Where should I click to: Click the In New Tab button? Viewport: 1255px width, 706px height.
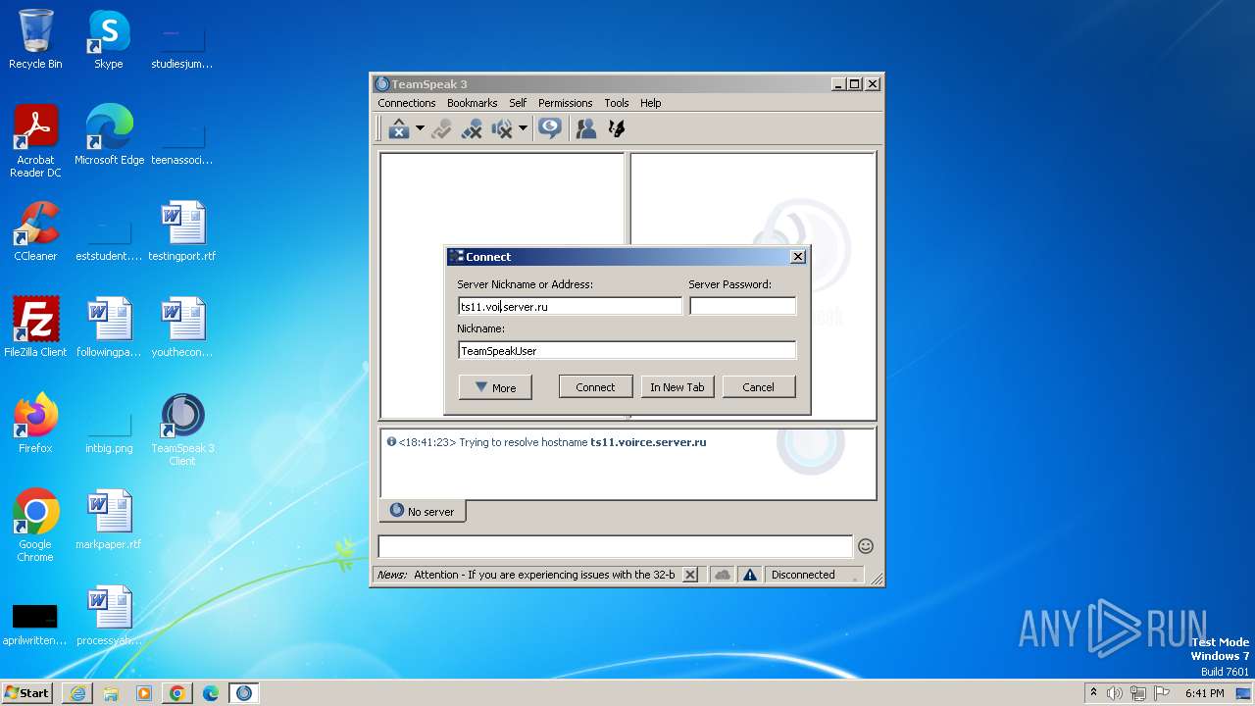tap(678, 387)
